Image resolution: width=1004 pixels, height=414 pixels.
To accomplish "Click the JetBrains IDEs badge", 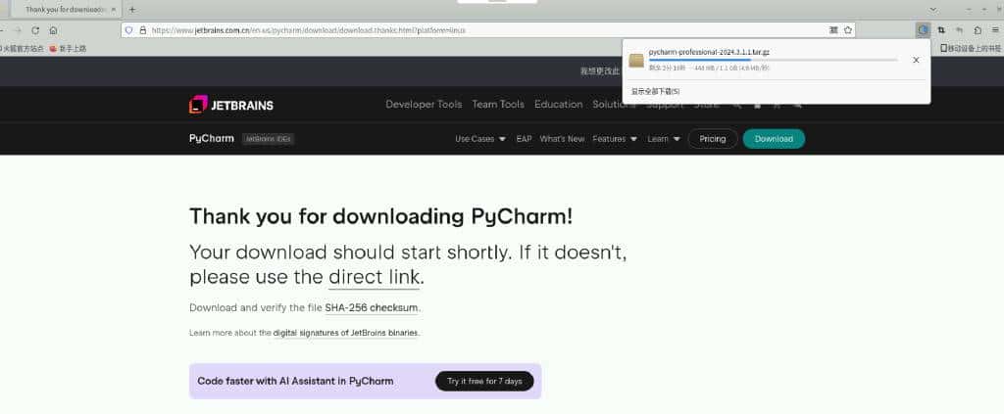I will (x=269, y=139).
